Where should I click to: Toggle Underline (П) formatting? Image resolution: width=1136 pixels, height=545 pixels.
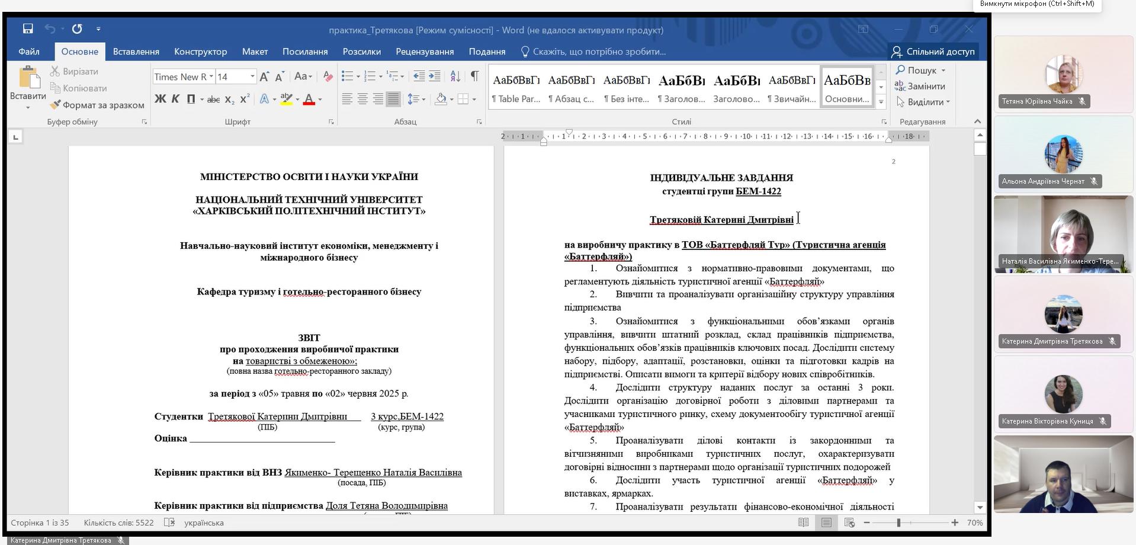(x=191, y=99)
